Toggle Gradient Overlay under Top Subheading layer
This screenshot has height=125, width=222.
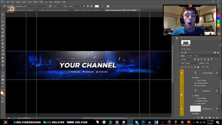click(195, 83)
